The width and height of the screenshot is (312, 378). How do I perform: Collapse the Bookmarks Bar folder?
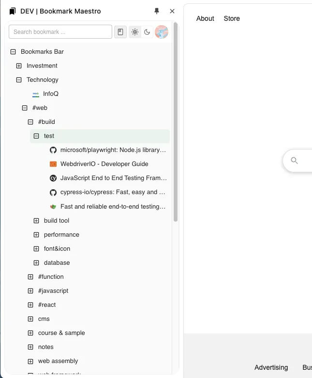pyautogui.click(x=13, y=52)
